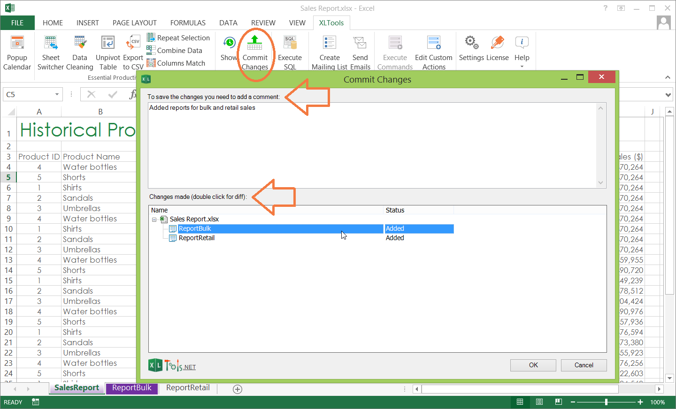The height and width of the screenshot is (409, 676).
Task: Click the Sheet Switcher icon
Action: pos(51,53)
